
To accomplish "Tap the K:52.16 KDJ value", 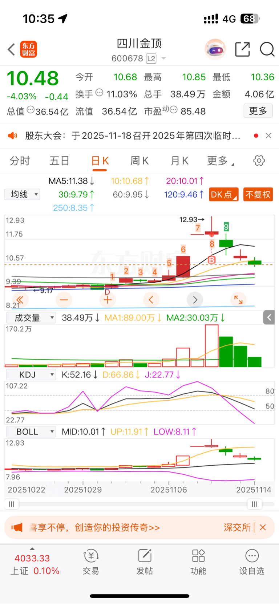I will (x=80, y=374).
